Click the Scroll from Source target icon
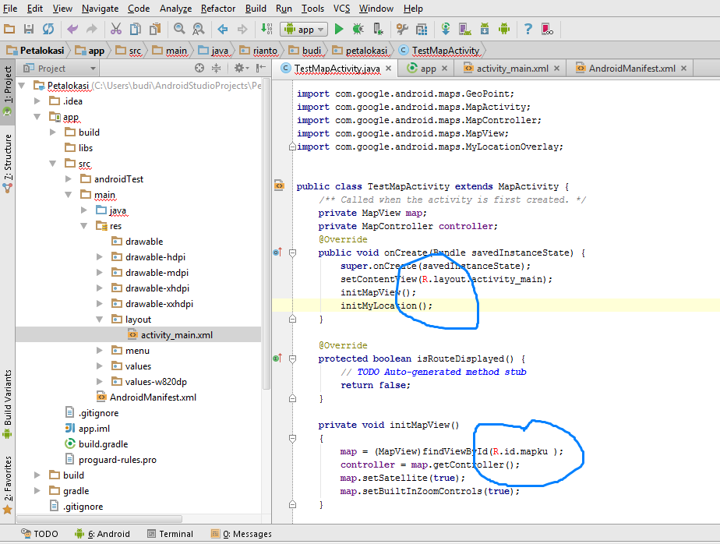The width and height of the screenshot is (720, 544). pyautogui.click(x=199, y=68)
